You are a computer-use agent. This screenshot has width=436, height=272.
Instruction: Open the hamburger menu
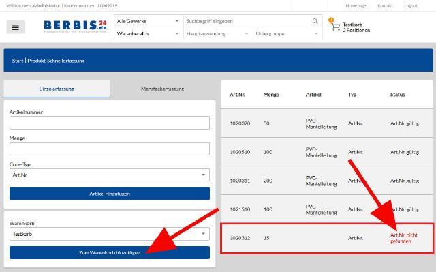[16, 27]
